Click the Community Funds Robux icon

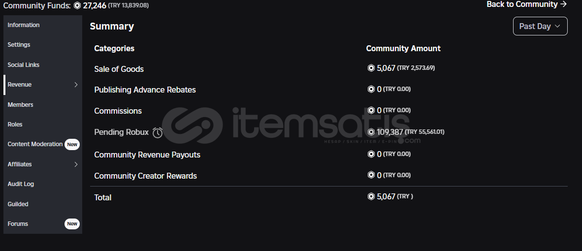click(x=77, y=5)
